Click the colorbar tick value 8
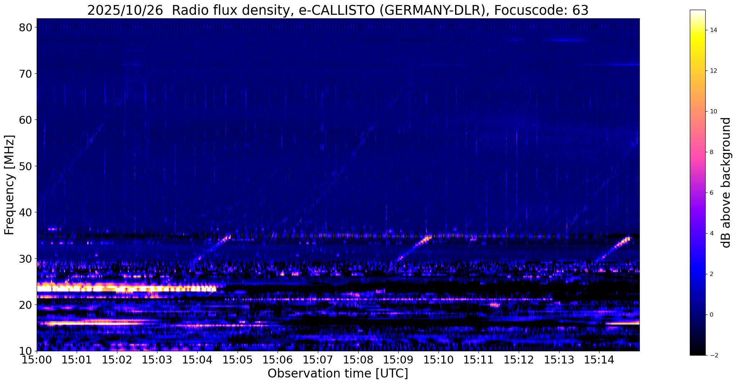This screenshot has width=737, height=384. pyautogui.click(x=711, y=152)
